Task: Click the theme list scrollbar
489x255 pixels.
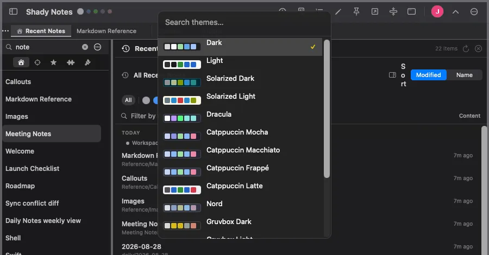Action: (327, 109)
